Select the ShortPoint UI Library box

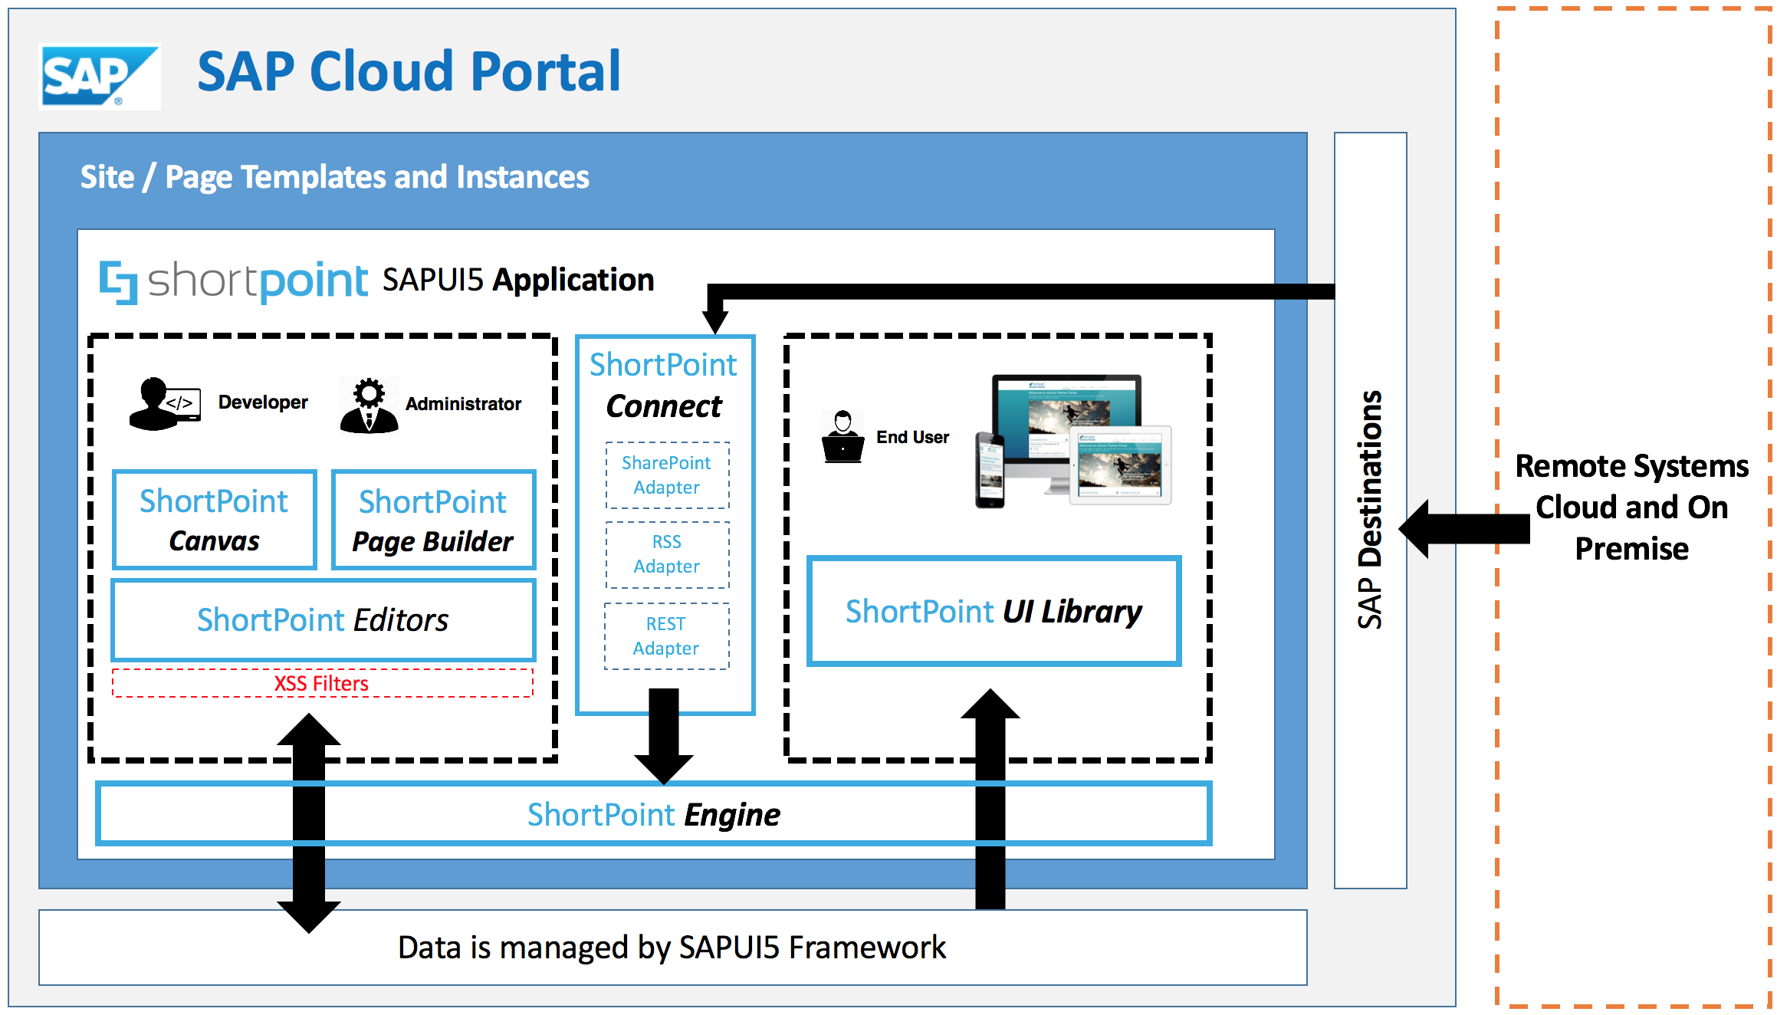(994, 612)
